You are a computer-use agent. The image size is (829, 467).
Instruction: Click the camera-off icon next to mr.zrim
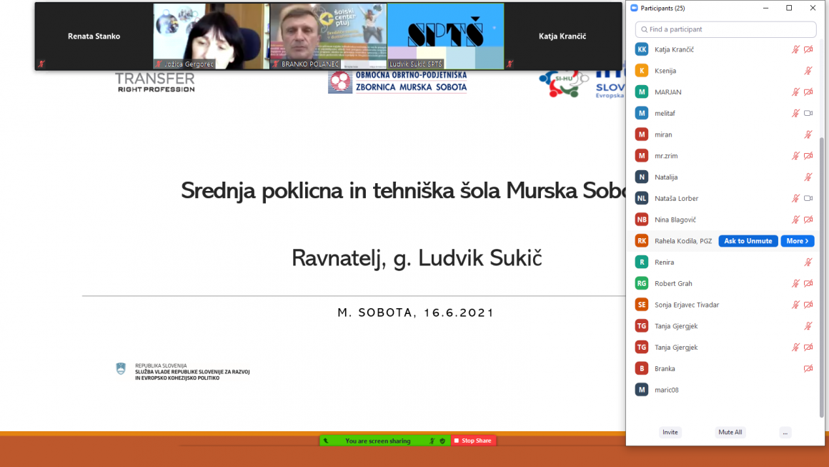[808, 155]
